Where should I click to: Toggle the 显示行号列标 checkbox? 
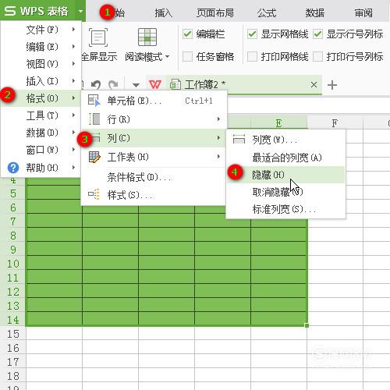tap(317, 34)
